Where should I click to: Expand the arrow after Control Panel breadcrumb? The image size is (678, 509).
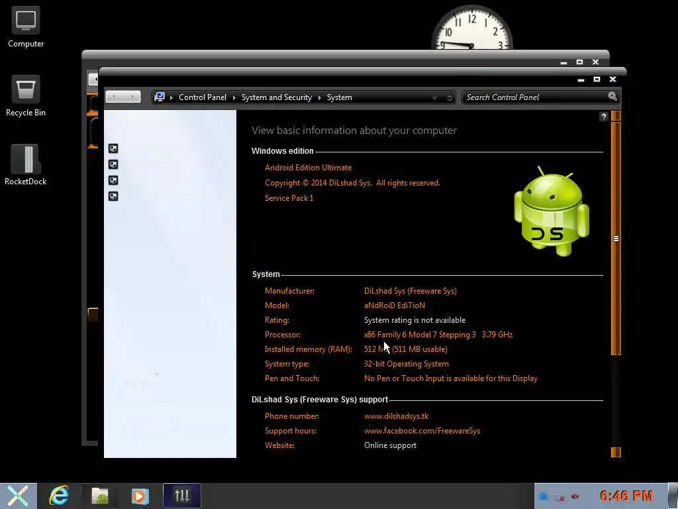pyautogui.click(x=234, y=97)
